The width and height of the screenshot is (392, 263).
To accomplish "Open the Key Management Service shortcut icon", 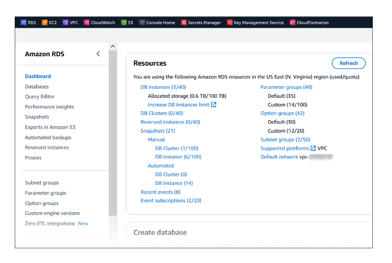I will pos(230,22).
